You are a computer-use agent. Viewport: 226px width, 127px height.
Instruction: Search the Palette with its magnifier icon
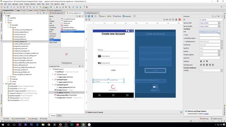tap(77, 16)
